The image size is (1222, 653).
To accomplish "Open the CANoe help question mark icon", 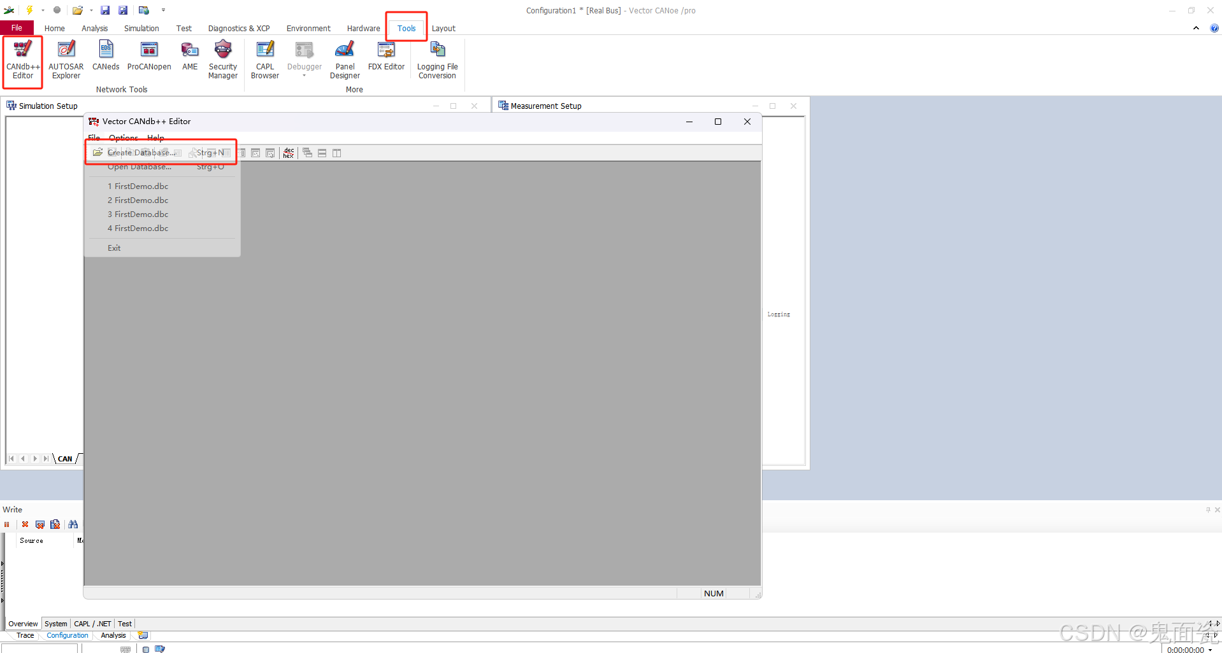I will (x=1214, y=28).
